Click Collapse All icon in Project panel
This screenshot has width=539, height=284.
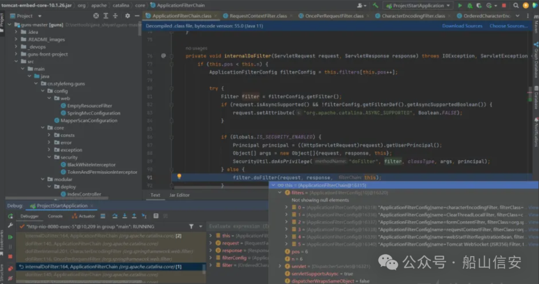115,16
